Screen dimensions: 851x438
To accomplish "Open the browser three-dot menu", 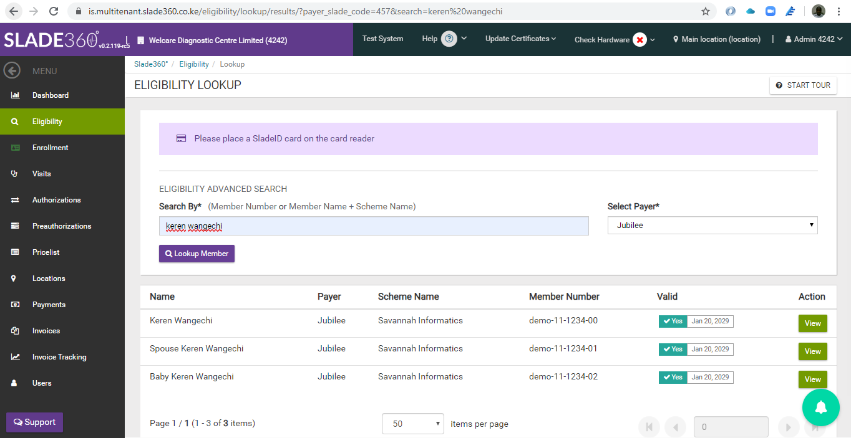I will tap(839, 11).
